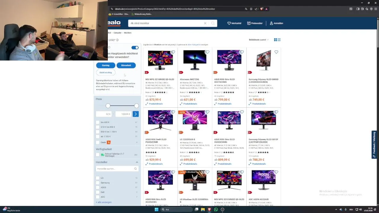
Task: Favorite ASUS ROG Strix XG32UCWMG card
Action: coord(242,112)
